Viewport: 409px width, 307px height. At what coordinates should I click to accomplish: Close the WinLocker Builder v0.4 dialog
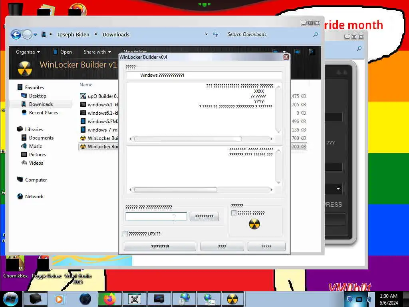(x=286, y=57)
